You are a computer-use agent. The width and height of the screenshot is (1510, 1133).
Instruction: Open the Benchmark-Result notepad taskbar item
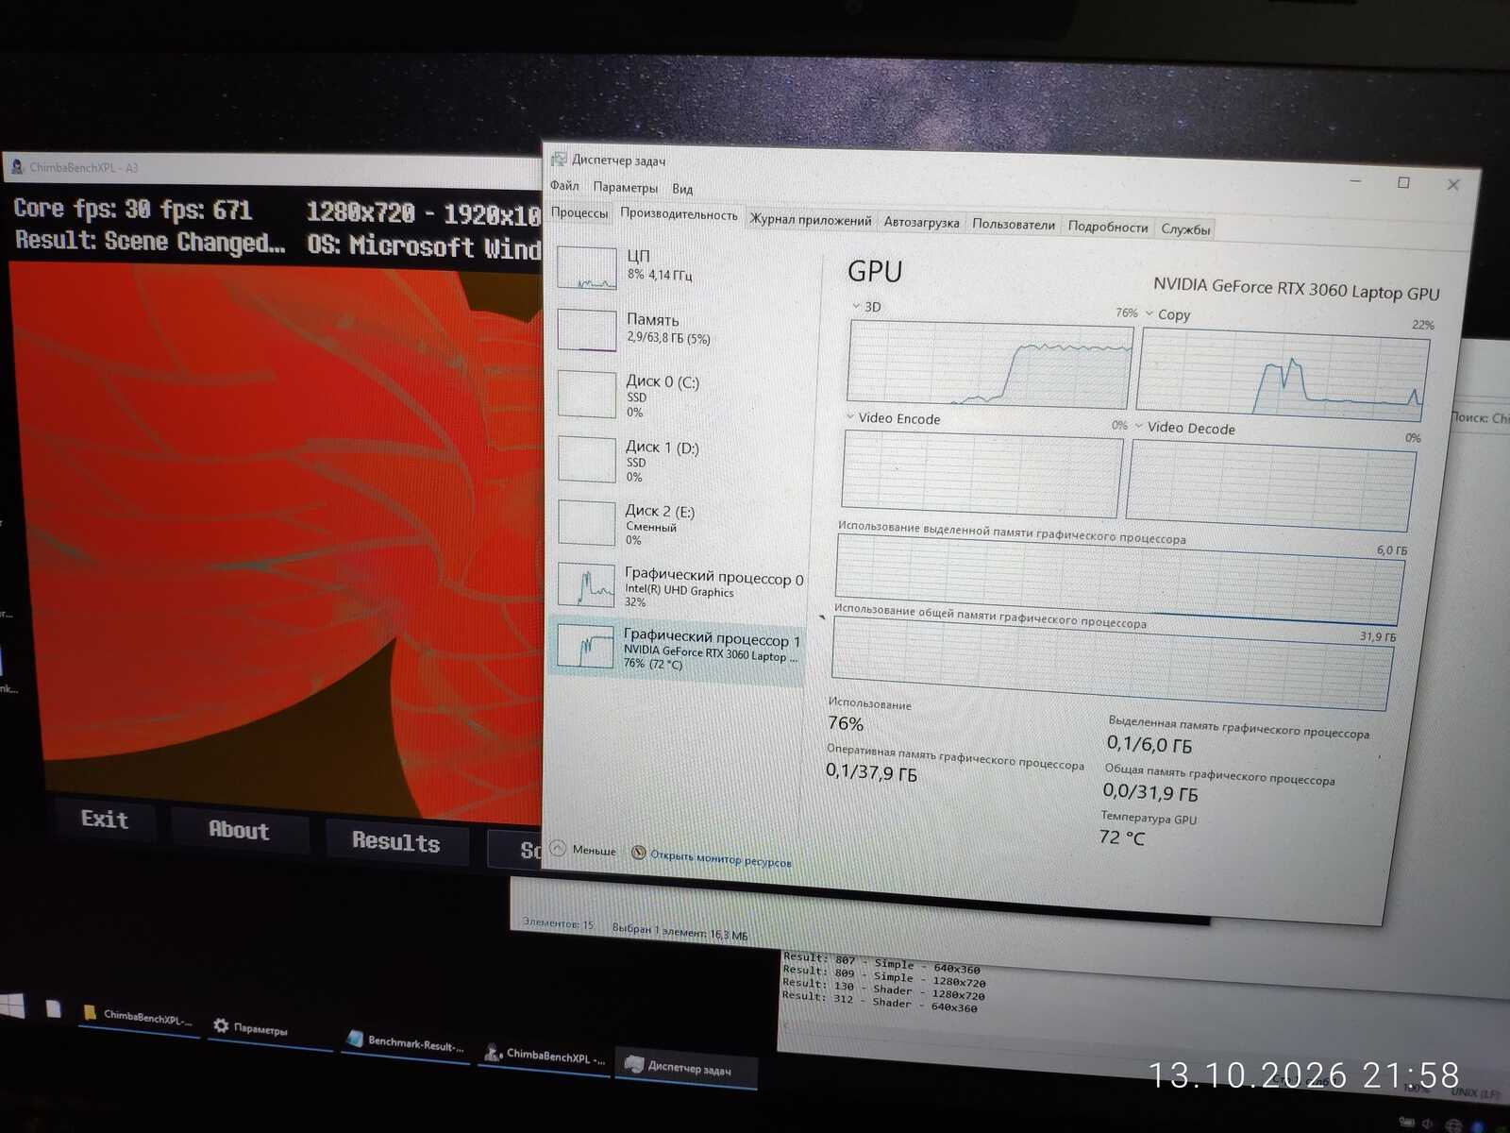coord(406,1042)
